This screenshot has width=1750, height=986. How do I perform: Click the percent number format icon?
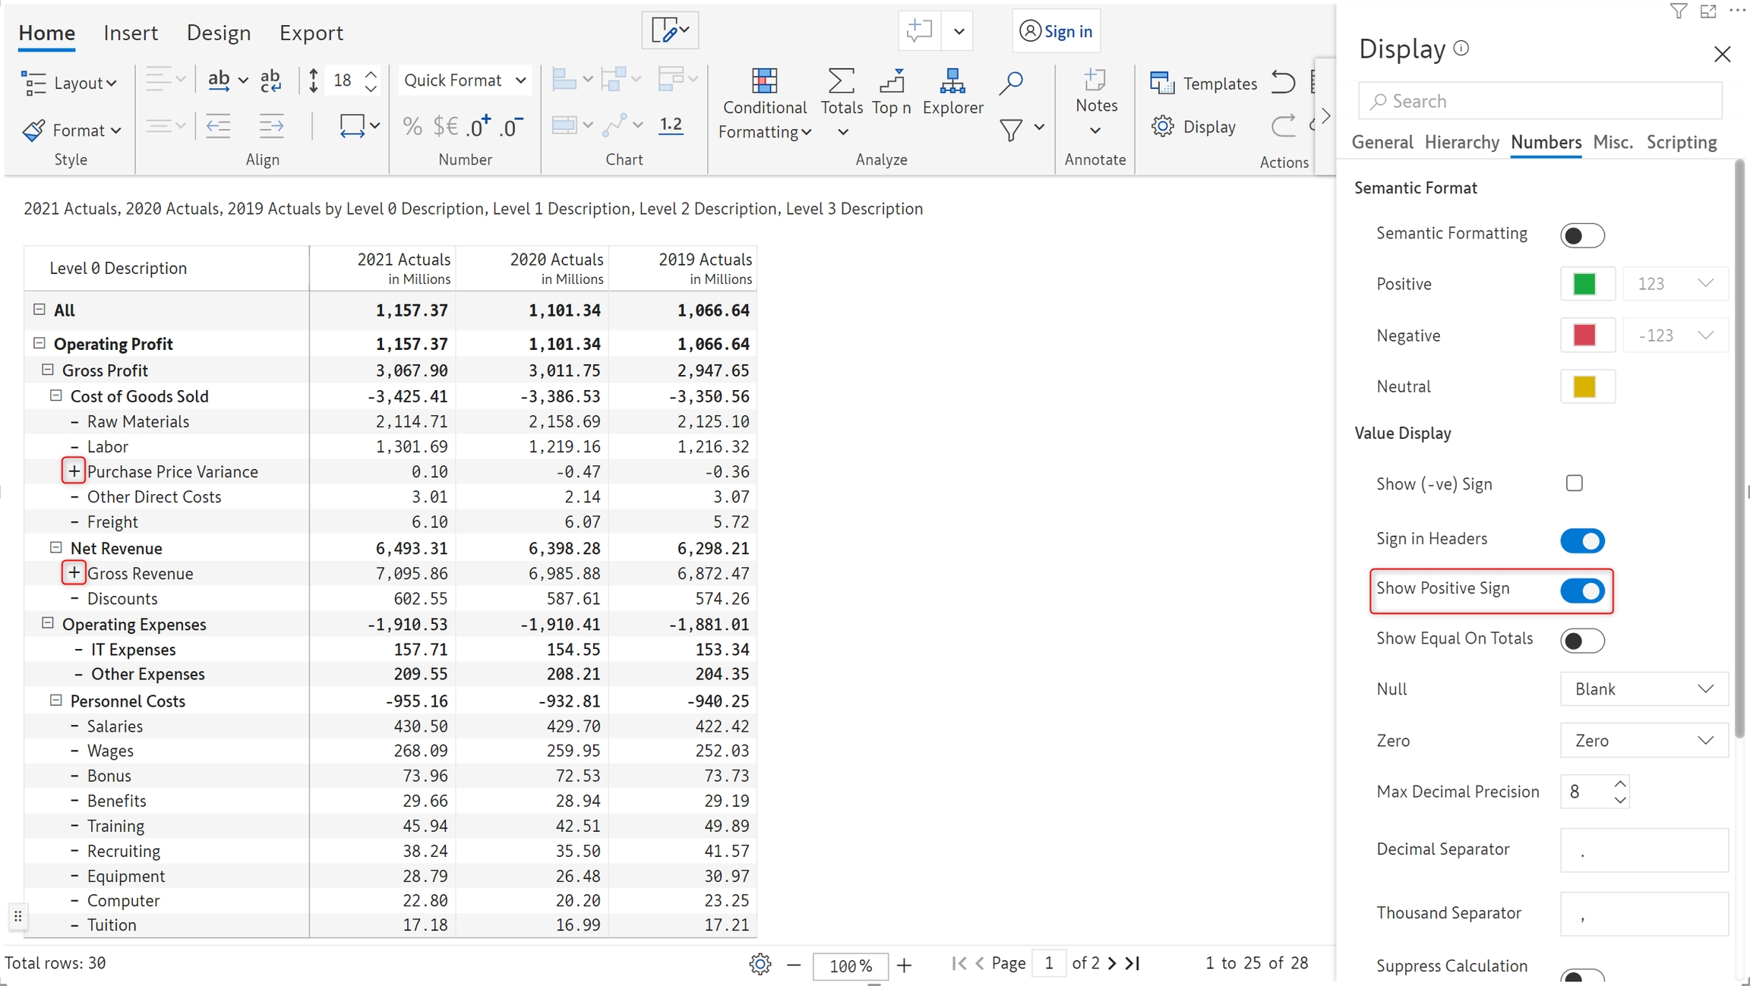[412, 126]
